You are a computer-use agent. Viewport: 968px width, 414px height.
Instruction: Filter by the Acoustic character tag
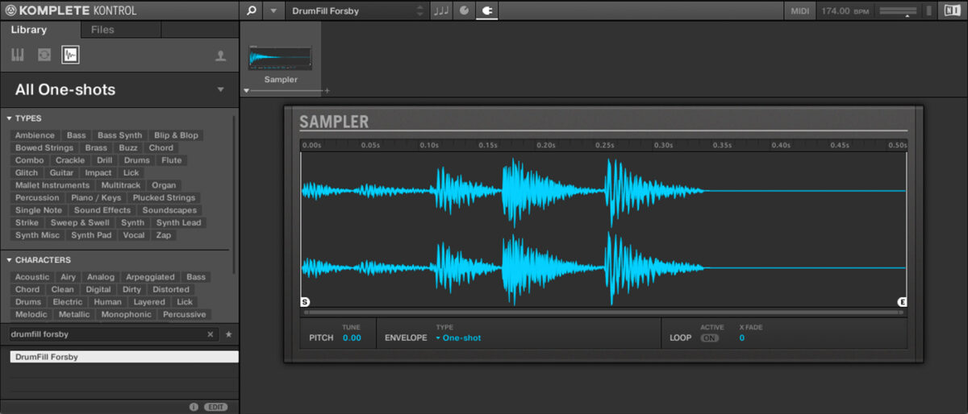coord(32,277)
